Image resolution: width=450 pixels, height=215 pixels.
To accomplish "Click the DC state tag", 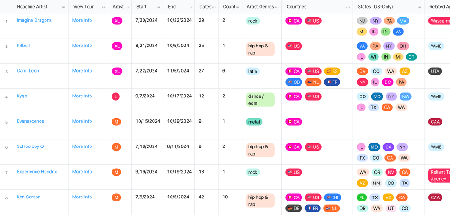I will [x=388, y=82].
